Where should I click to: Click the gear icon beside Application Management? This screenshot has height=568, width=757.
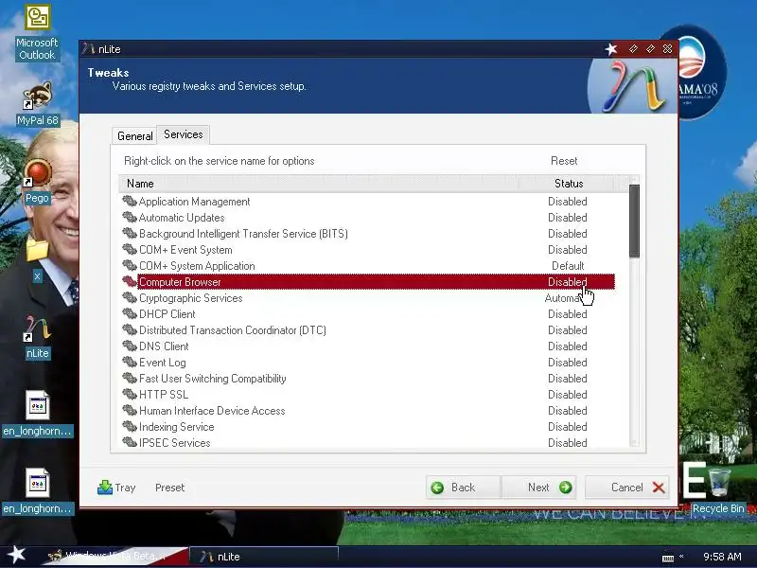(130, 201)
